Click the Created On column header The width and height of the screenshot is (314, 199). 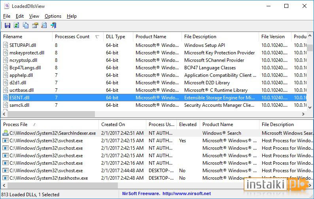[x=122, y=125]
